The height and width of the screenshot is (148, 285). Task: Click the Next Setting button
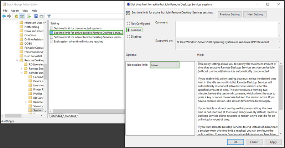coord(255,14)
